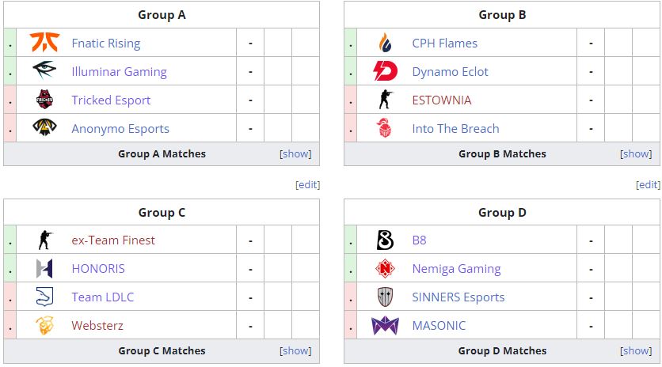The height and width of the screenshot is (367, 662).
Task: Click the Fnatic Rising team logo
Action: coord(44,44)
